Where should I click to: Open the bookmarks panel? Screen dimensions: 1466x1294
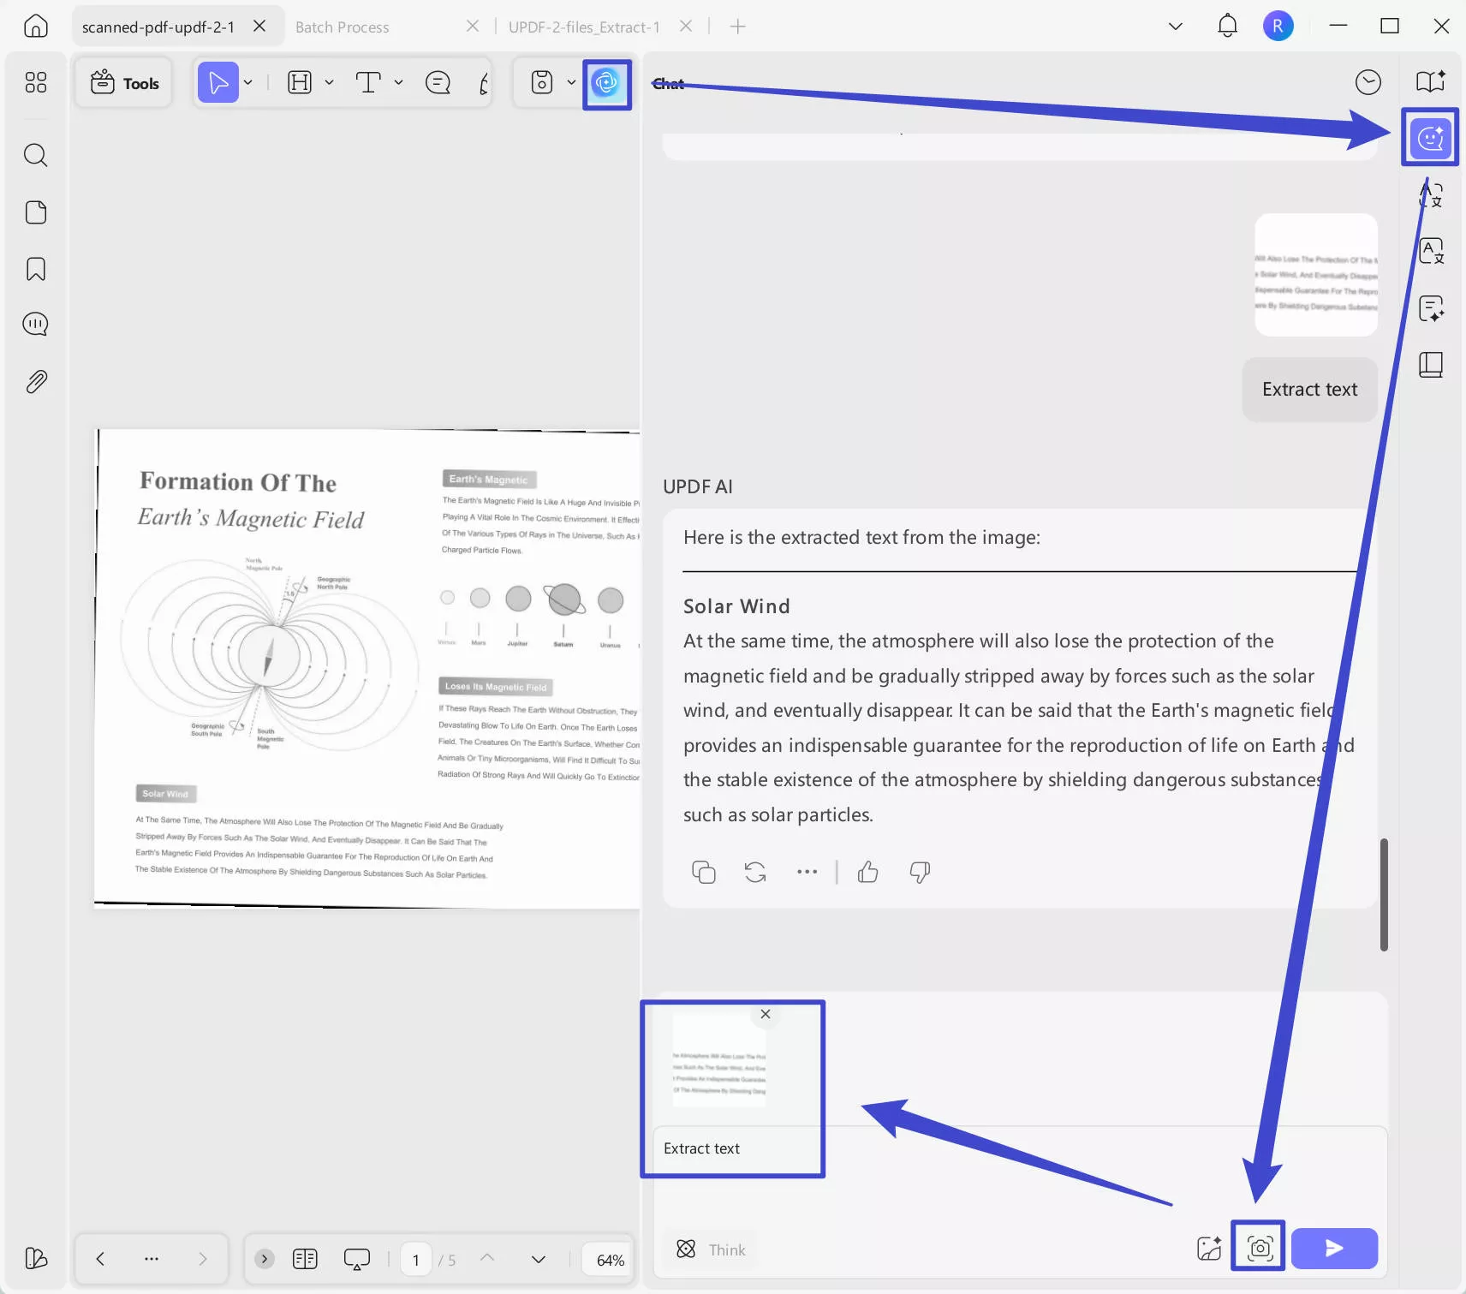[35, 268]
